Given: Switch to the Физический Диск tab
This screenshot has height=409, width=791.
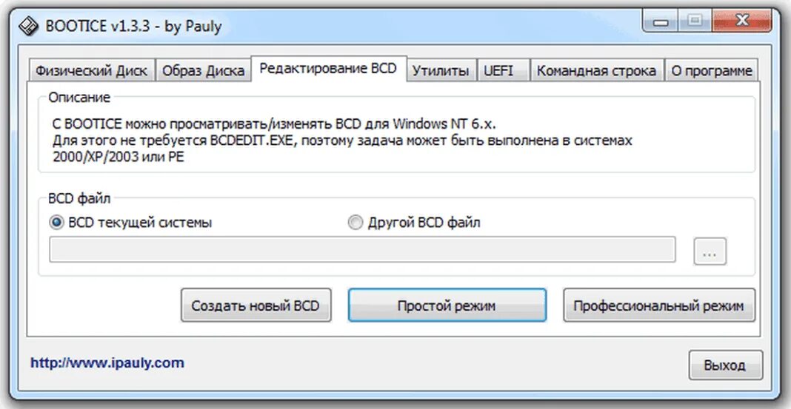Looking at the screenshot, I should [x=91, y=71].
